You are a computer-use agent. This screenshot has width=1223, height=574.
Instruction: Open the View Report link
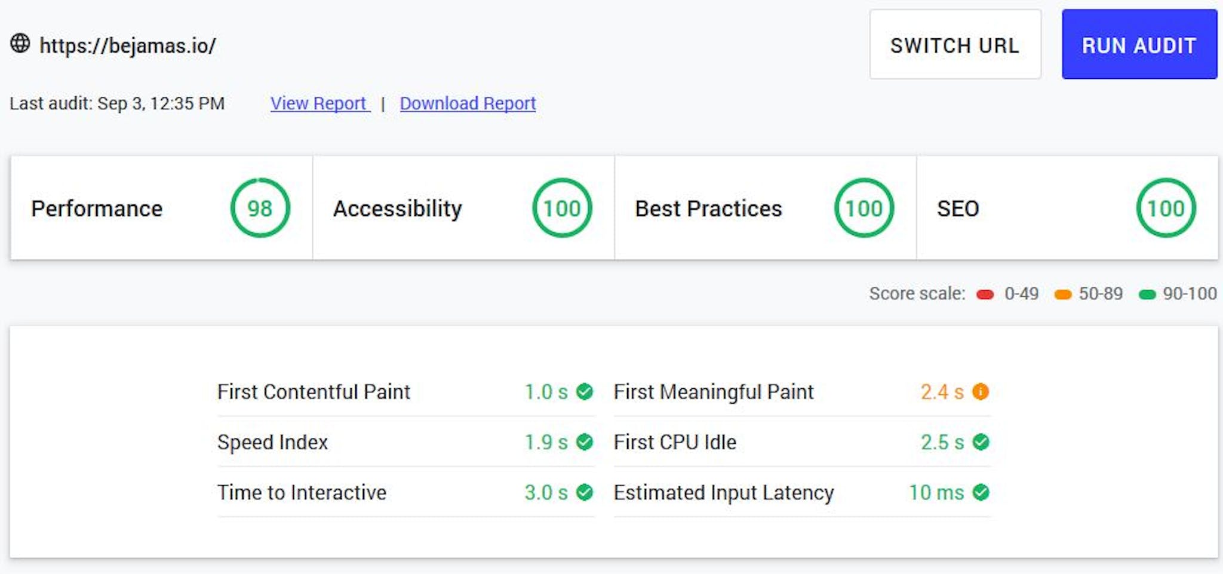320,103
